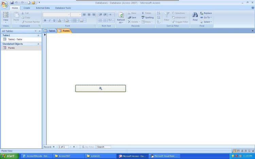Open the font name combo box
The width and height of the screenshot is (255, 159).
56,15
